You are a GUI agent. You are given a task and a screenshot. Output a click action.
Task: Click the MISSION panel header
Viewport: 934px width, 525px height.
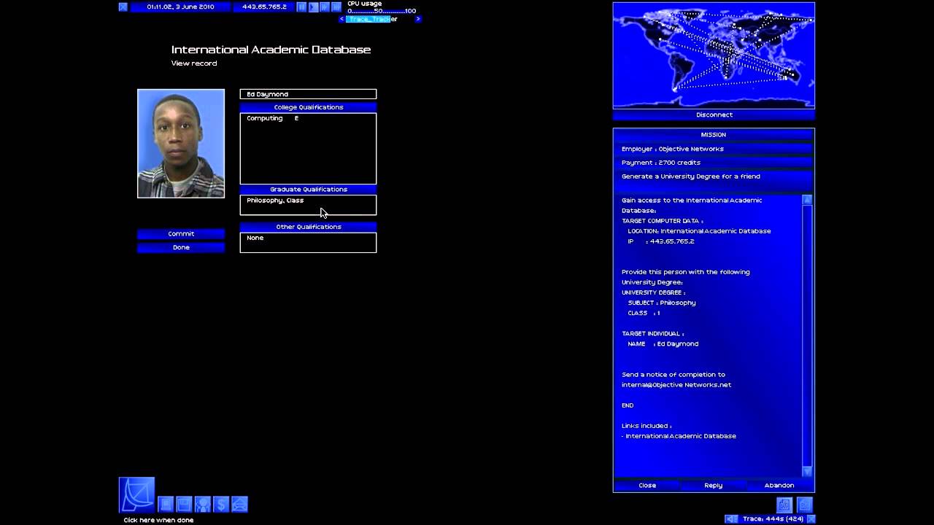[714, 135]
